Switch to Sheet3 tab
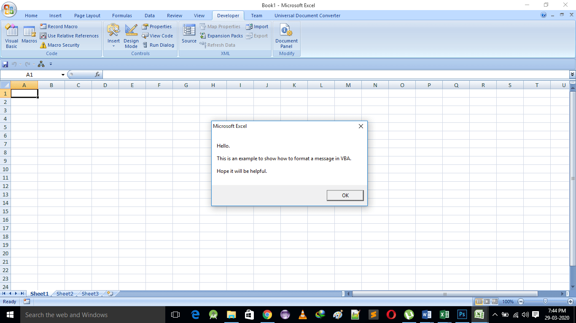Screen dimensions: 576x323 click(90, 294)
